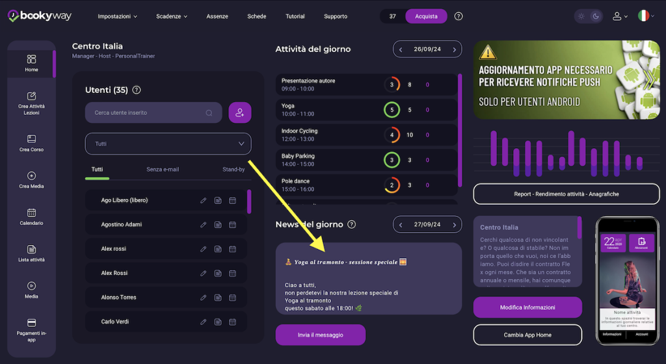
Task: Click help icon next to Utenti
Action: tap(137, 90)
